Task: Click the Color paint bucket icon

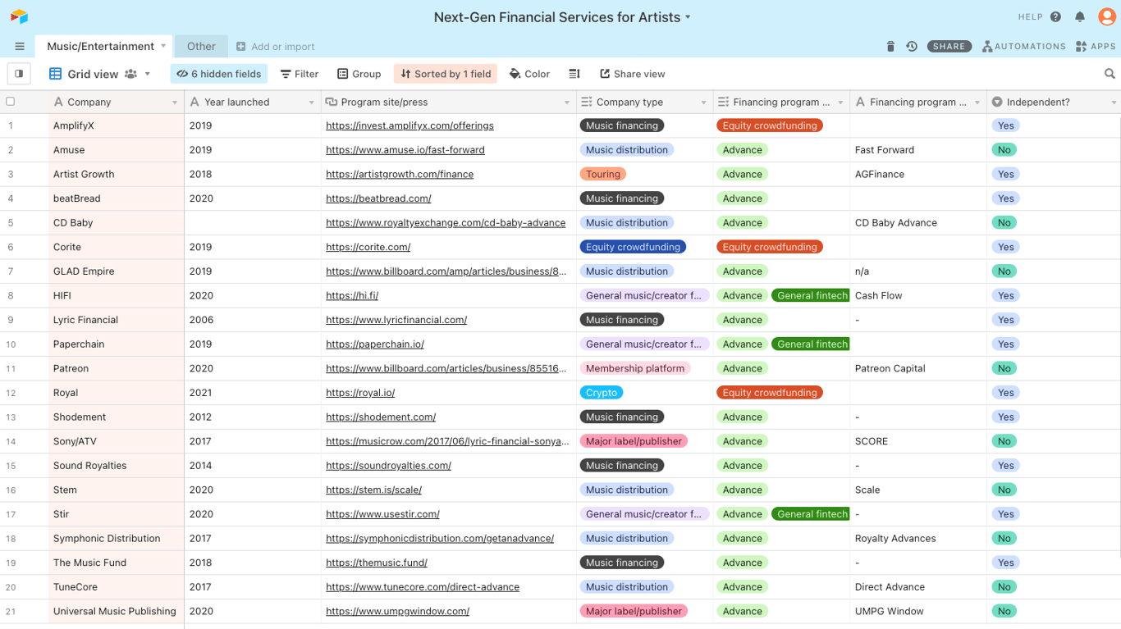Action: [x=515, y=74]
